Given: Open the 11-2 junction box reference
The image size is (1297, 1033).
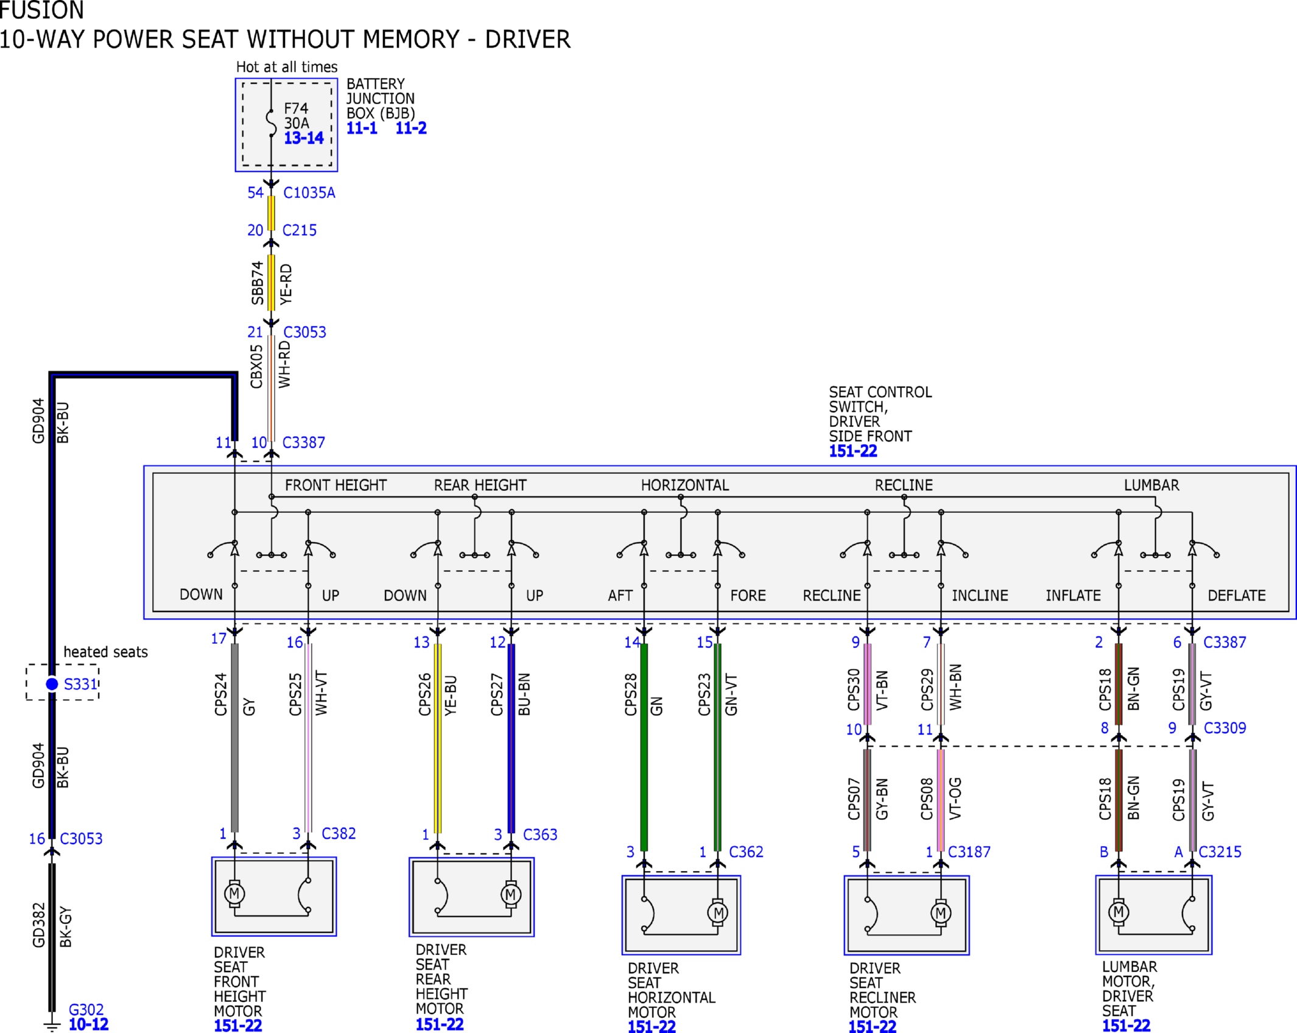Looking at the screenshot, I should pyautogui.click(x=411, y=129).
